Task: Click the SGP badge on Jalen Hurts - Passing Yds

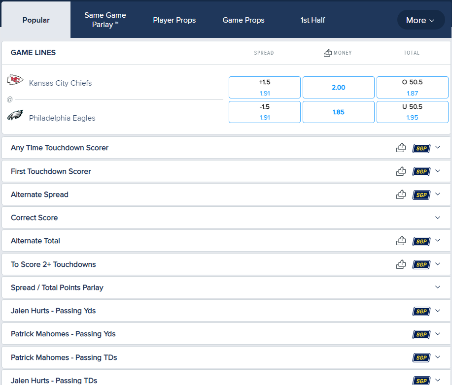Action: [421, 311]
